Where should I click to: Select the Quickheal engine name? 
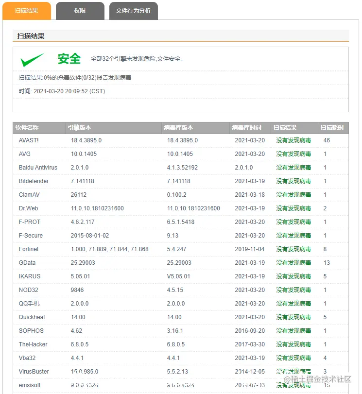32,317
